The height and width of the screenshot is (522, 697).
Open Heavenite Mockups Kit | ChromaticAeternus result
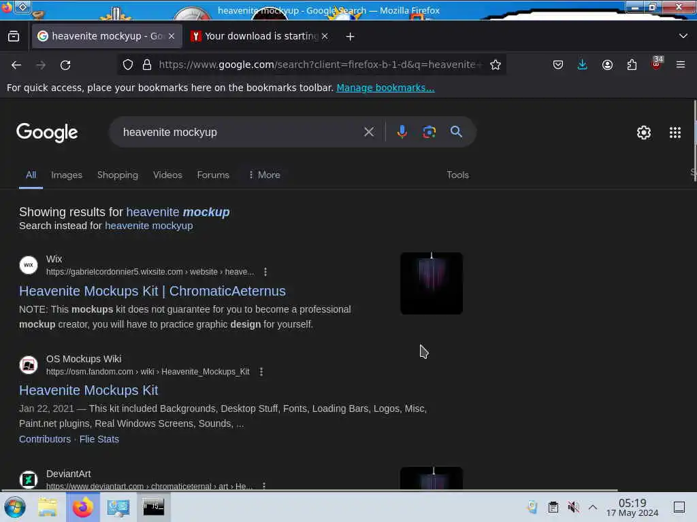click(152, 291)
